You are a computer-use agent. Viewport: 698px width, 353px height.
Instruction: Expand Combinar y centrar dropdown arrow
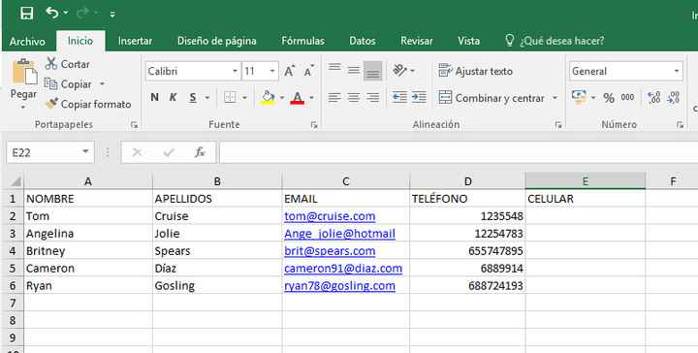click(x=555, y=98)
